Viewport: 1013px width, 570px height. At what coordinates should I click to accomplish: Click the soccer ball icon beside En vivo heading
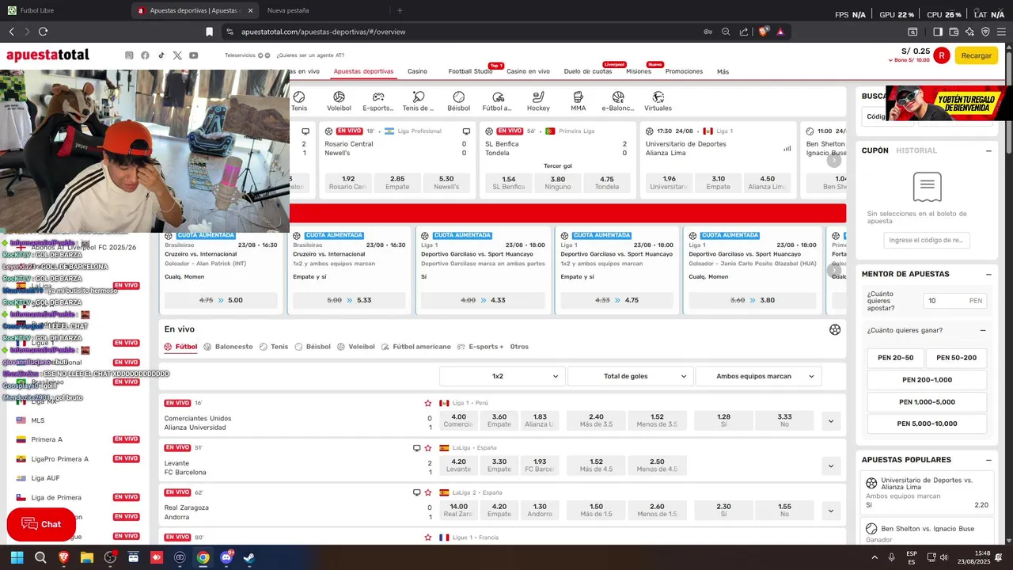click(835, 329)
